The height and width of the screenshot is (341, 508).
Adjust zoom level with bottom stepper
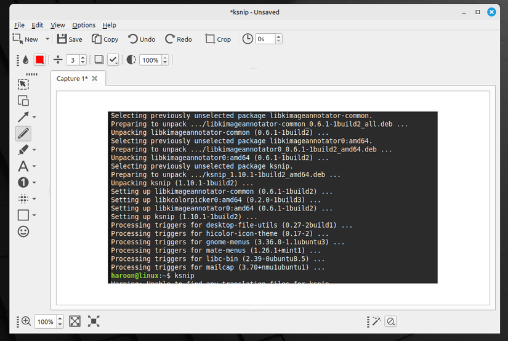point(60,321)
